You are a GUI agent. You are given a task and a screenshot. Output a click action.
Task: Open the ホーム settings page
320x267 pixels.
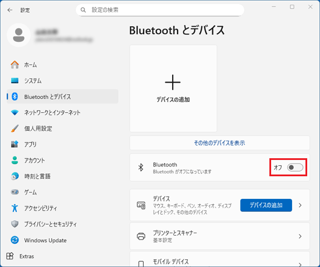coord(62,65)
